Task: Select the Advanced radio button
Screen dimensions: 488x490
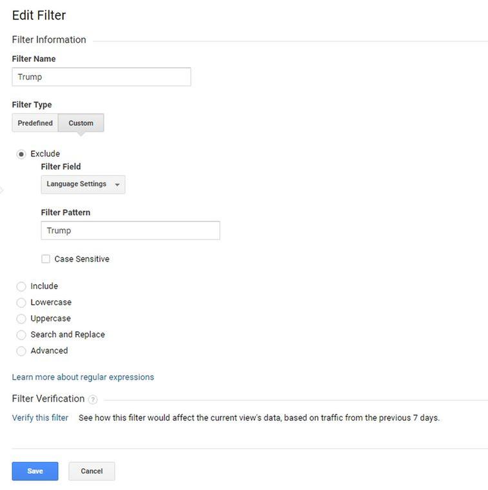Action: pos(21,351)
